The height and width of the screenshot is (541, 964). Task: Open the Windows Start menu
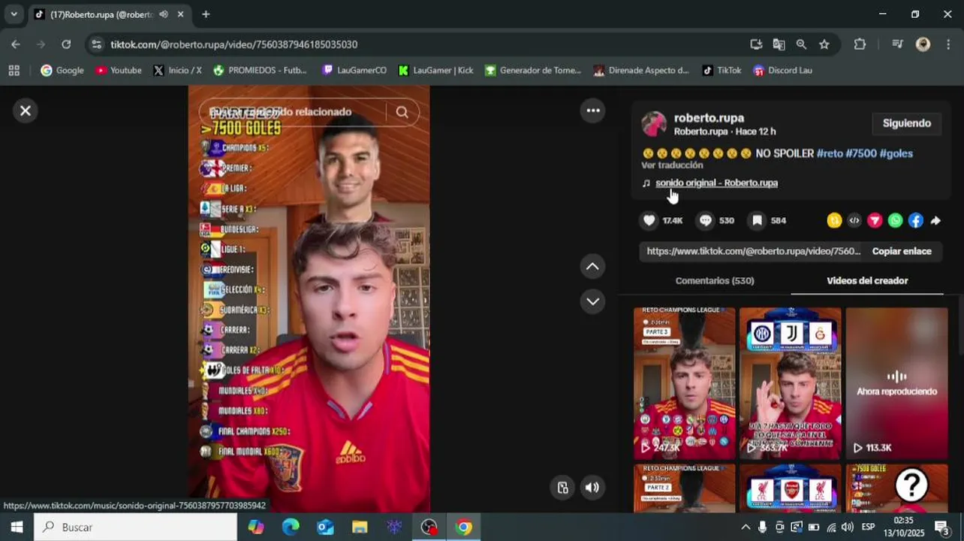[x=17, y=527]
